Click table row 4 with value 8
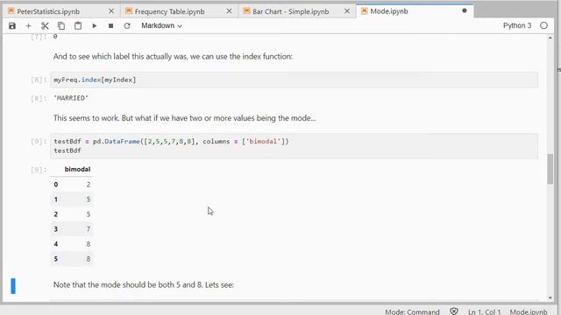The image size is (561, 315). [x=72, y=244]
